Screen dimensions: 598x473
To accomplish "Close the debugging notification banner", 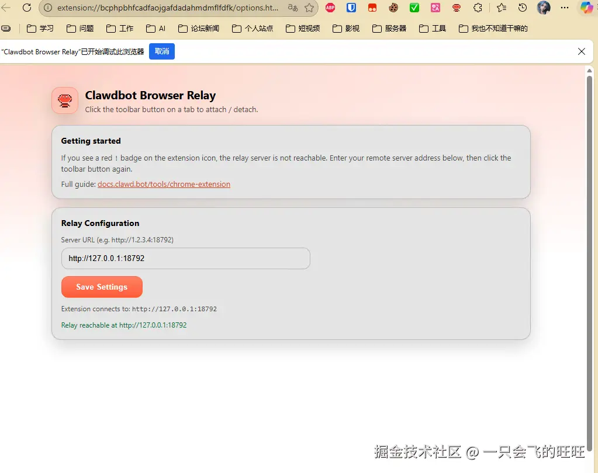I will click(581, 51).
